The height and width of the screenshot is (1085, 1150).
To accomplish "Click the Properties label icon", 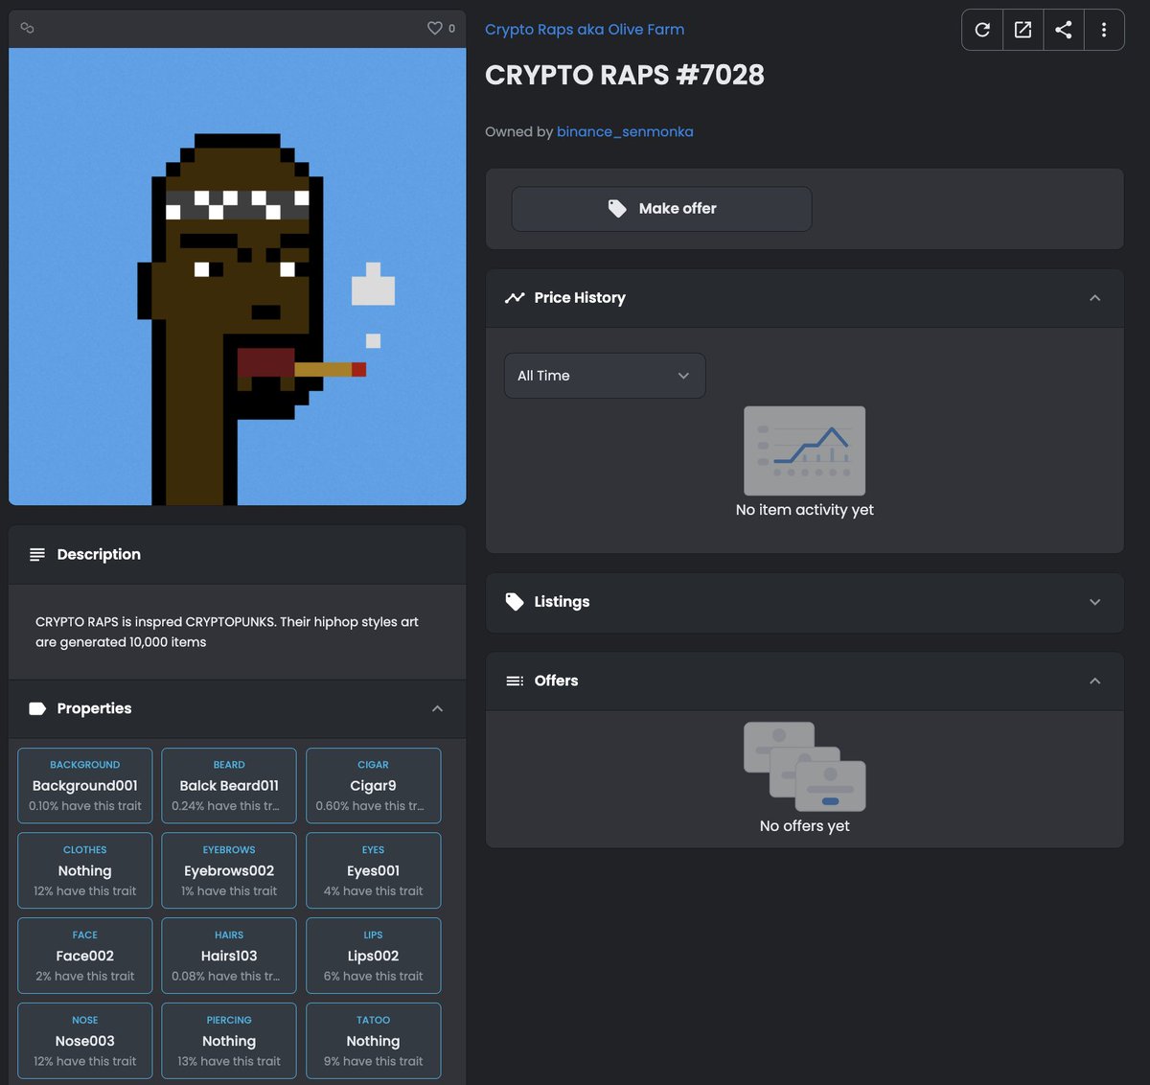I will 37,708.
